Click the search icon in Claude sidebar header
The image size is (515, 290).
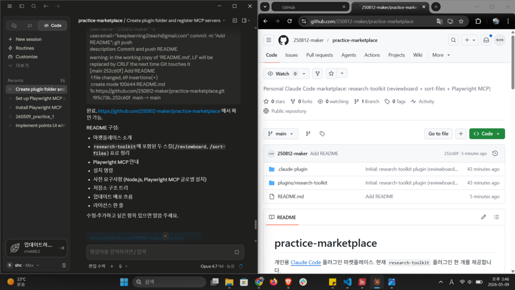[x=33, y=6]
